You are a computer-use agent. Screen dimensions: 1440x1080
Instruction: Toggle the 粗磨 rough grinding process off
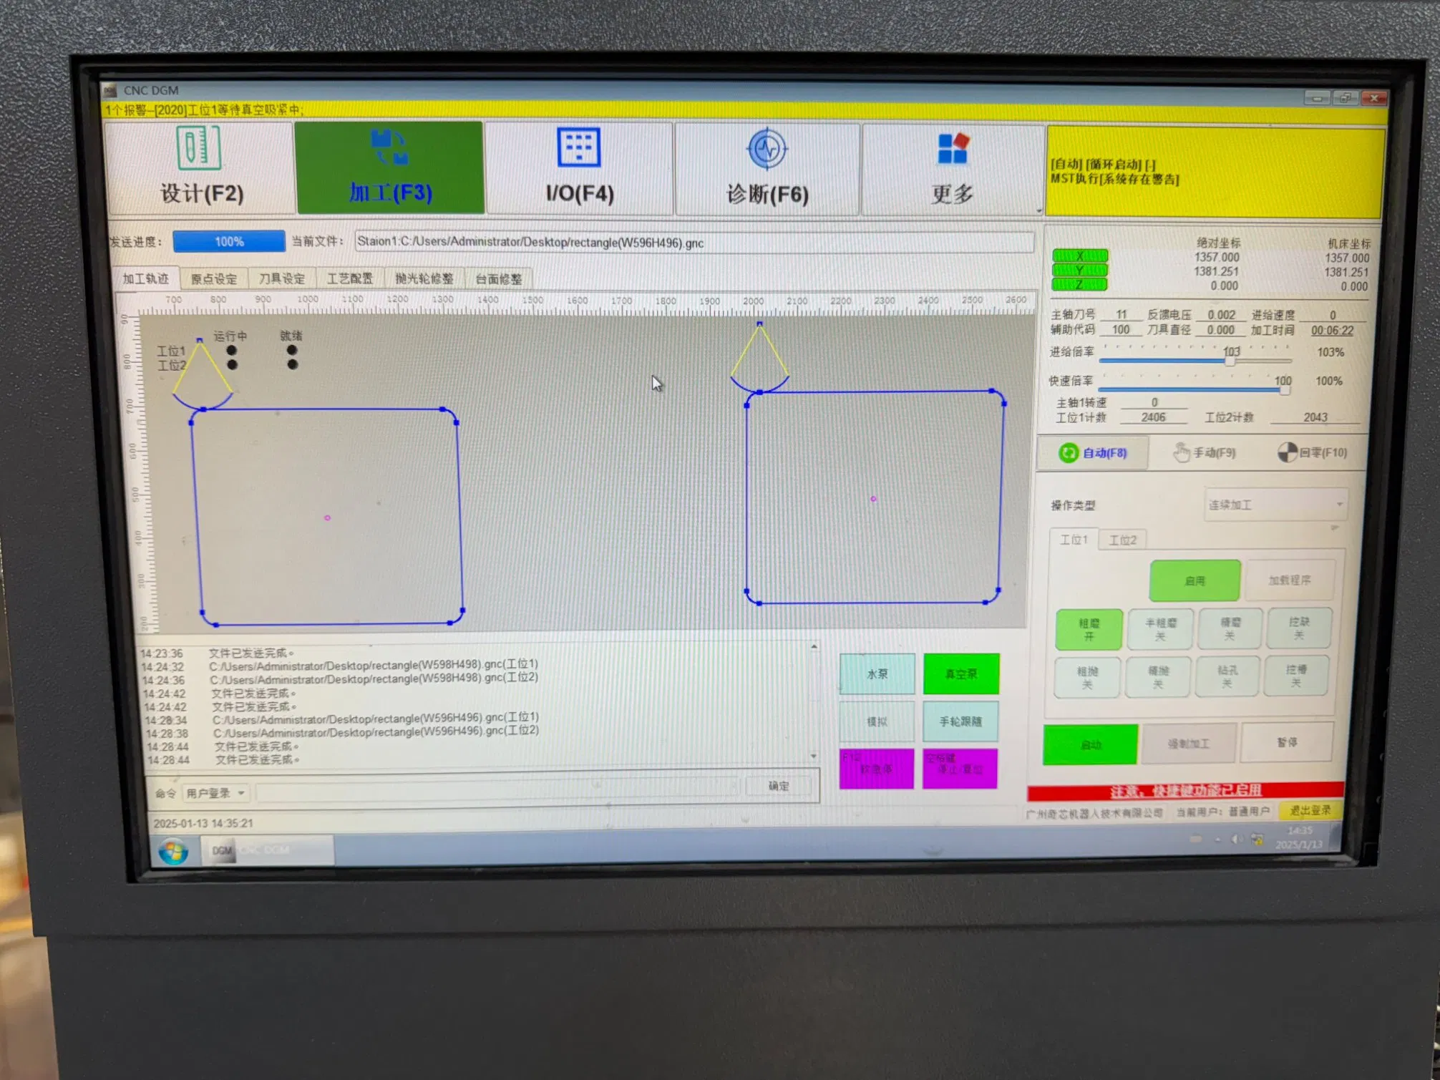(x=1089, y=629)
